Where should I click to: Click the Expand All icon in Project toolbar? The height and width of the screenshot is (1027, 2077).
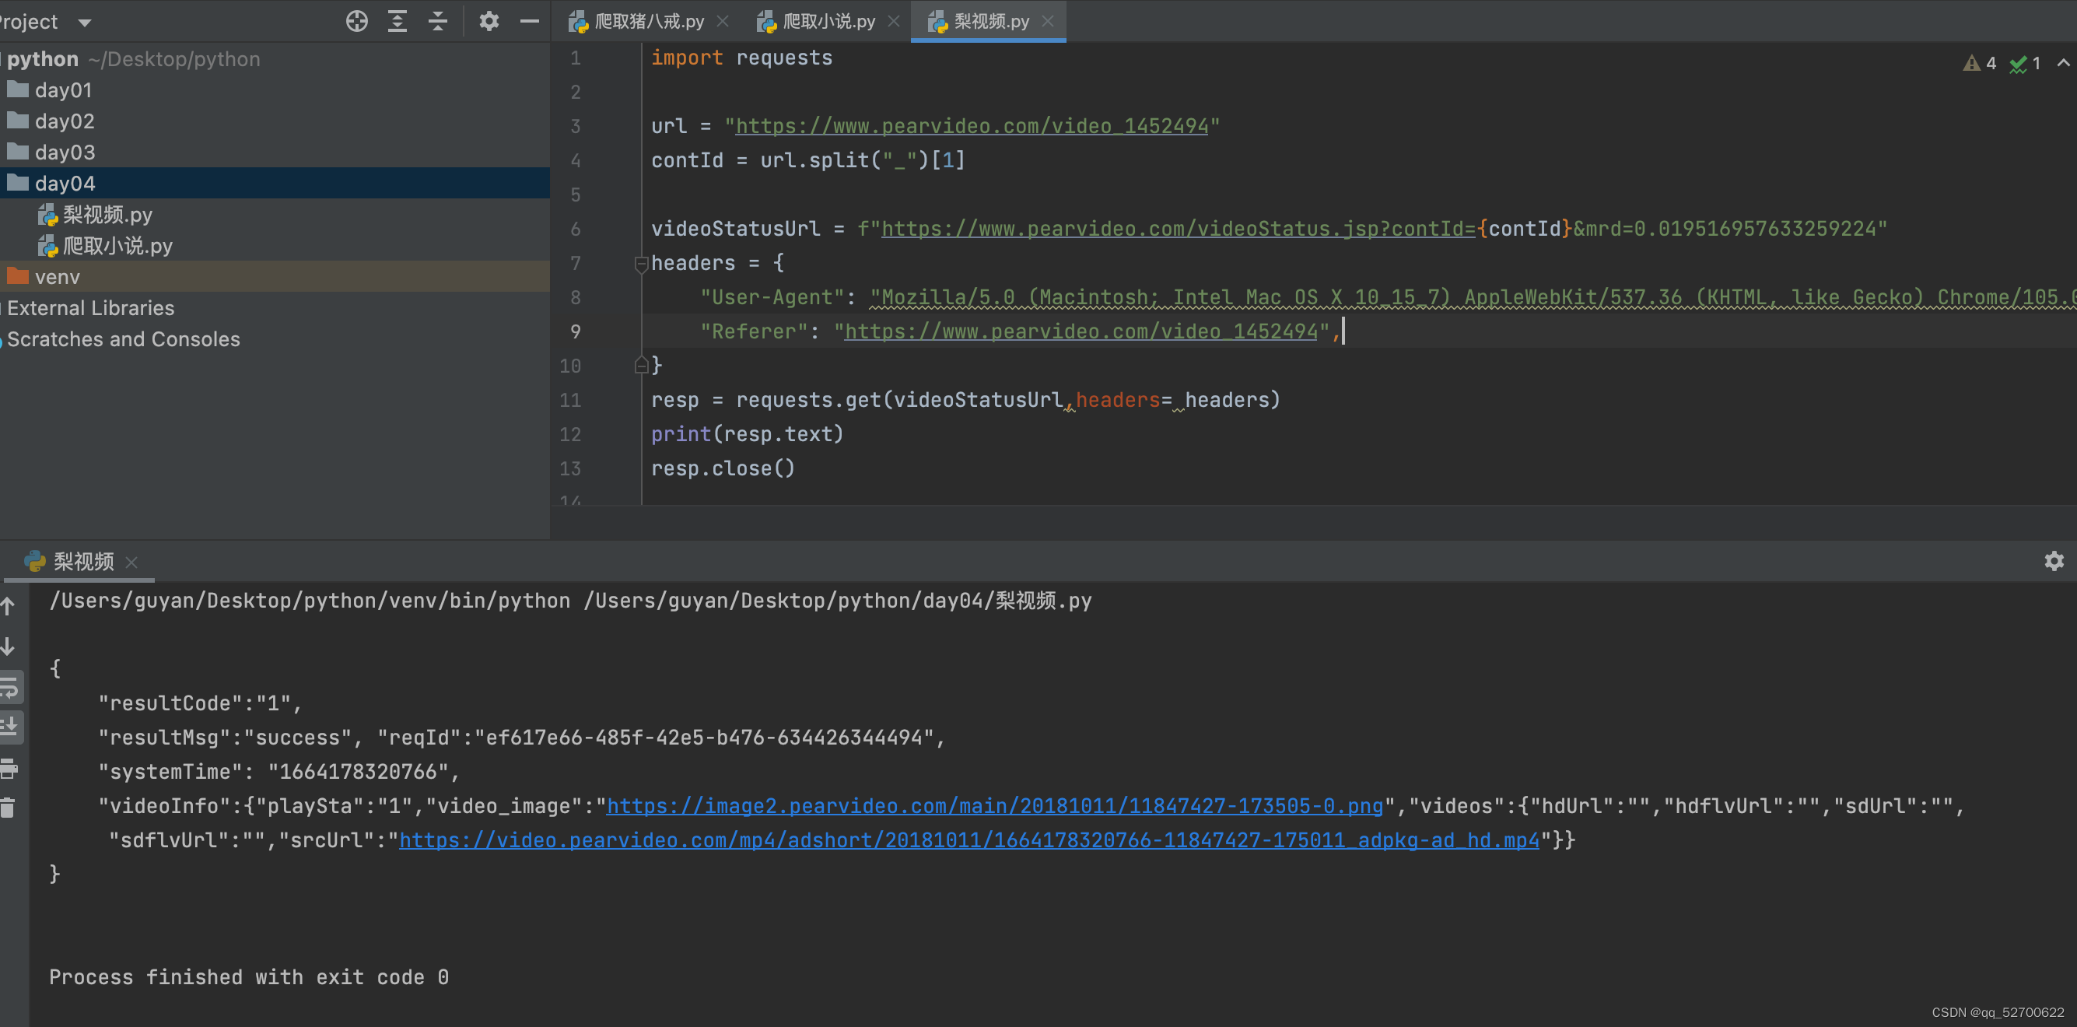(x=397, y=21)
